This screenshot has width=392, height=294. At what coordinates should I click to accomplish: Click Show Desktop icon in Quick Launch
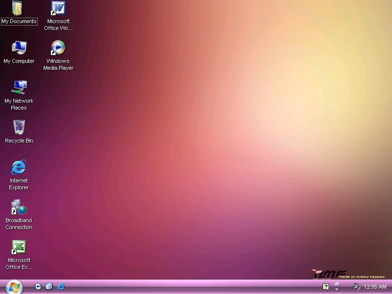point(49,287)
